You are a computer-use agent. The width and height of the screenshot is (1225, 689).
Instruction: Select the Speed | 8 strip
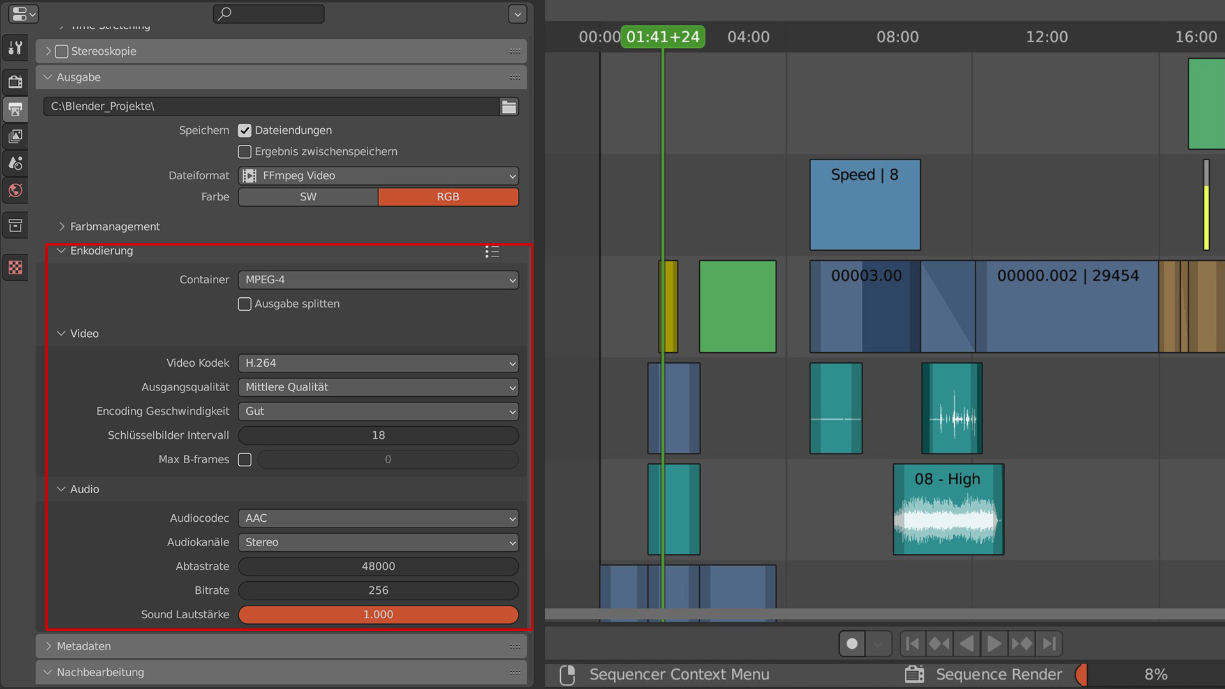point(865,205)
